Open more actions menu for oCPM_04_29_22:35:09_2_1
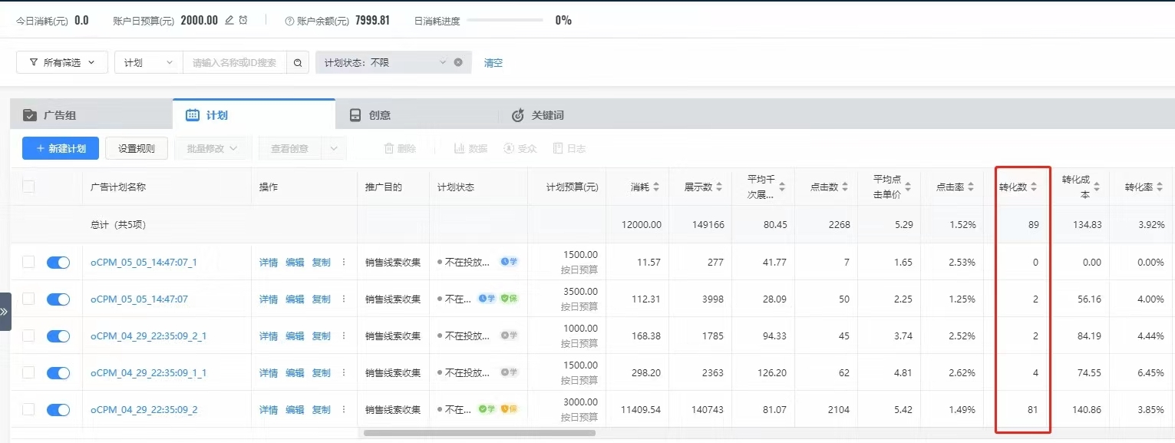Image resolution: width=1175 pixels, height=443 pixels. pyautogui.click(x=344, y=336)
